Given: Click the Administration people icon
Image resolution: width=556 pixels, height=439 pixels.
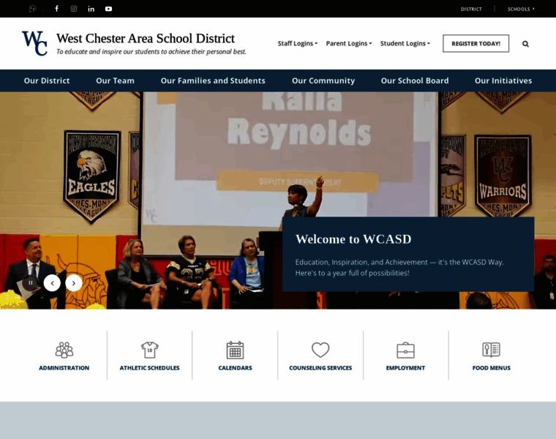Looking at the screenshot, I should click(x=64, y=350).
